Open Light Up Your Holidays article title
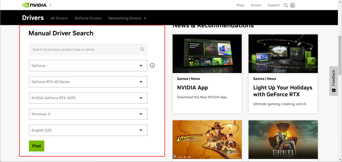342x162 pixels. coord(283,91)
